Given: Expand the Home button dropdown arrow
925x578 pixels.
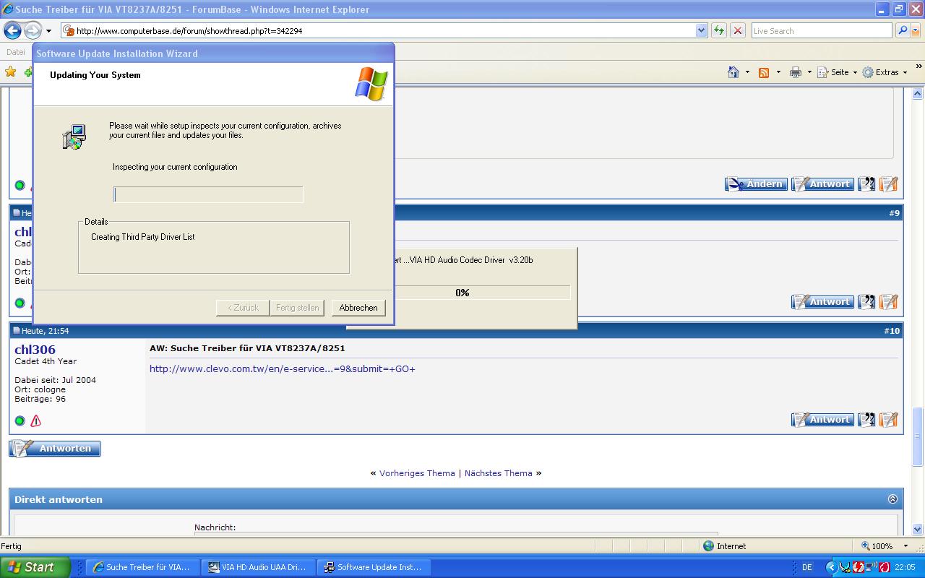Looking at the screenshot, I should [747, 72].
